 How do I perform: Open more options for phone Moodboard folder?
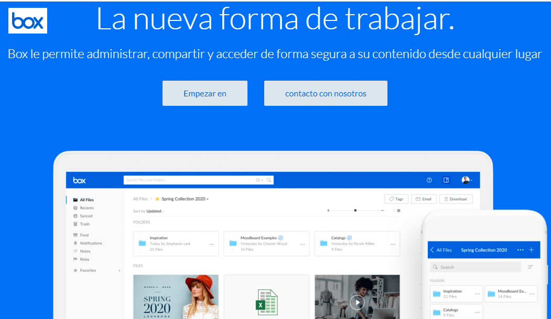532,294
